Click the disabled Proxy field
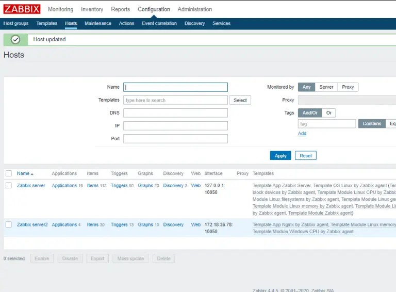Viewport: 396px width, 292px height. click(347, 100)
